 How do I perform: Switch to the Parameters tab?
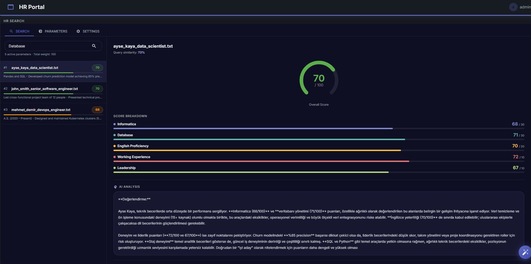(53, 31)
